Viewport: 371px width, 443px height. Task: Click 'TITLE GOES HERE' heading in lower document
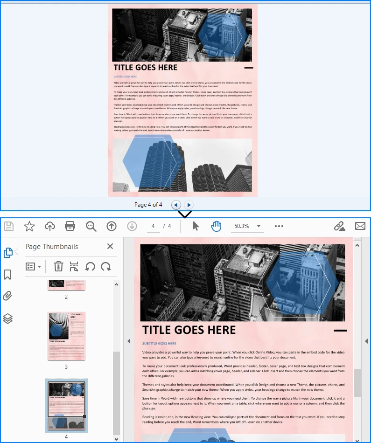coord(189,330)
